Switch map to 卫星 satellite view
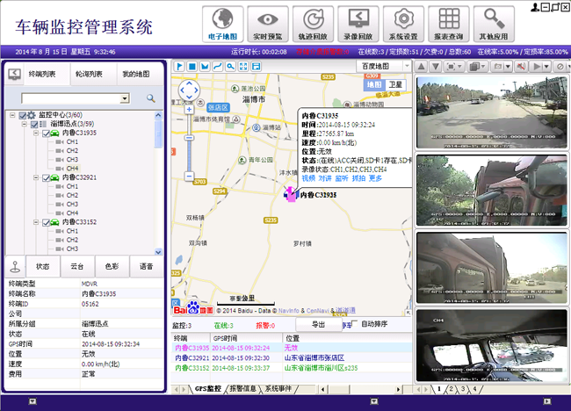571x411 pixels. (x=395, y=85)
